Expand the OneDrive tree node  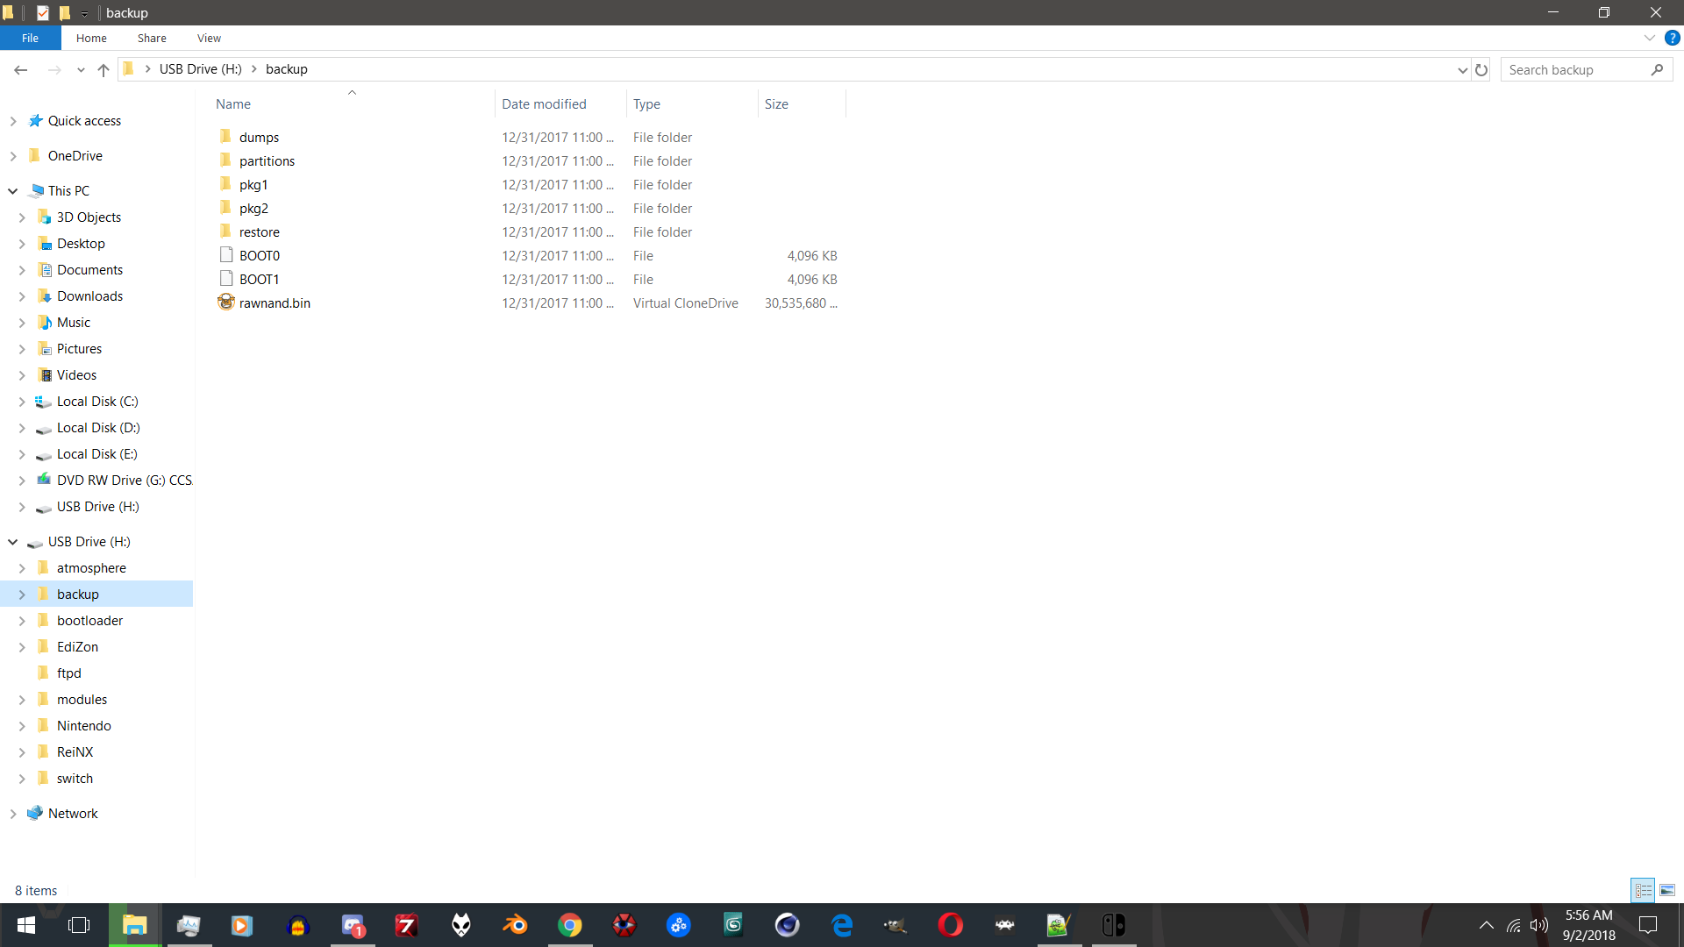(x=13, y=156)
